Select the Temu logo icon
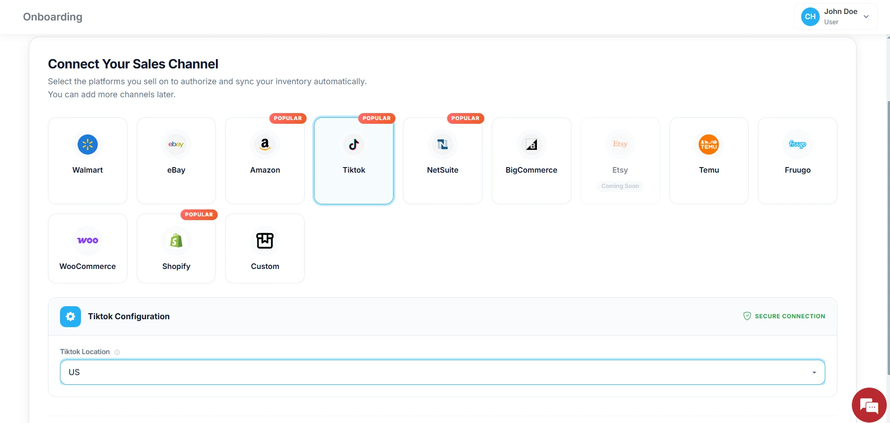This screenshot has width=890, height=423. [x=709, y=144]
